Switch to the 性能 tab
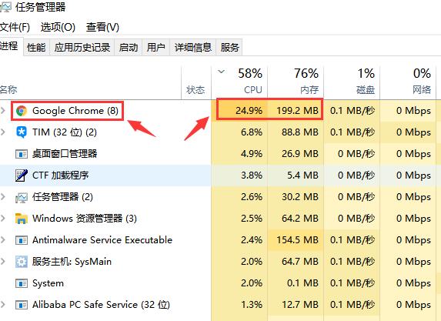The height and width of the screenshot is (321, 441). coord(36,47)
